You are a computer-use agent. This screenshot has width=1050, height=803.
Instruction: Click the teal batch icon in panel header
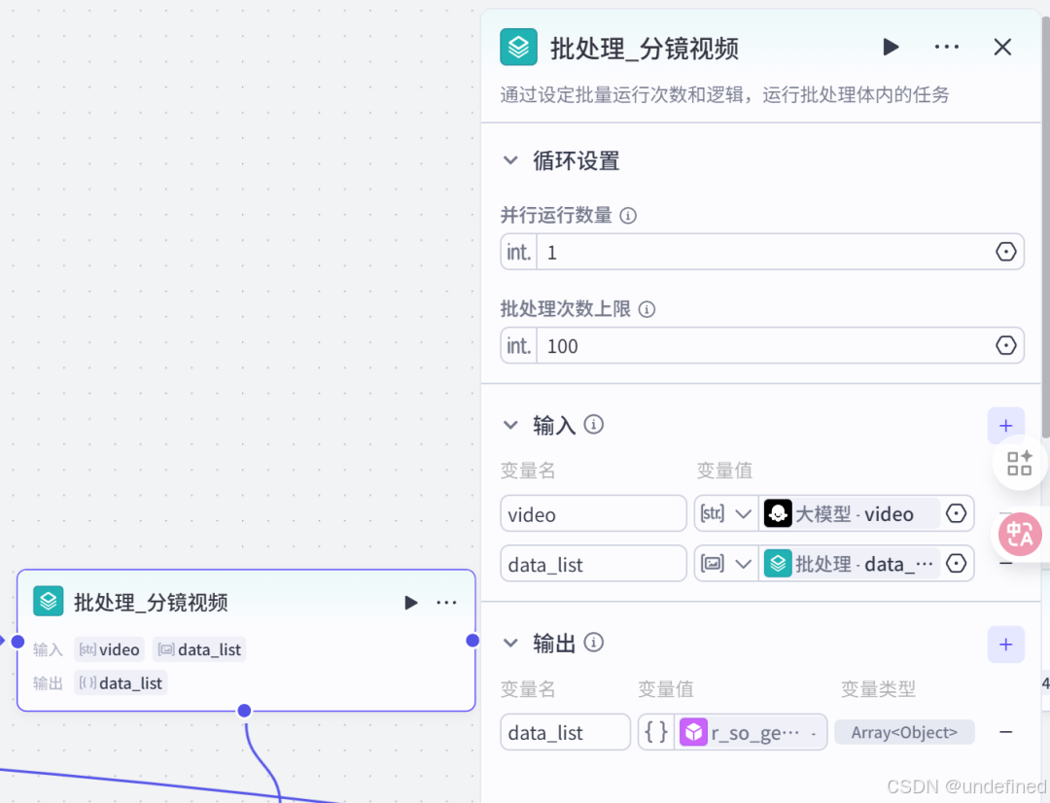518,47
